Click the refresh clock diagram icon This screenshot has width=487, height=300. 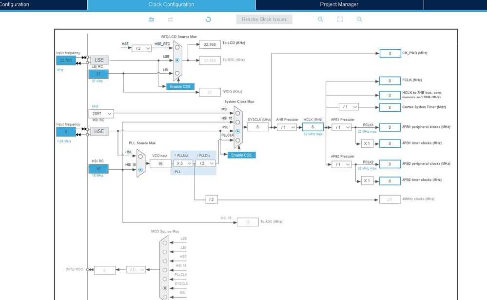[208, 20]
